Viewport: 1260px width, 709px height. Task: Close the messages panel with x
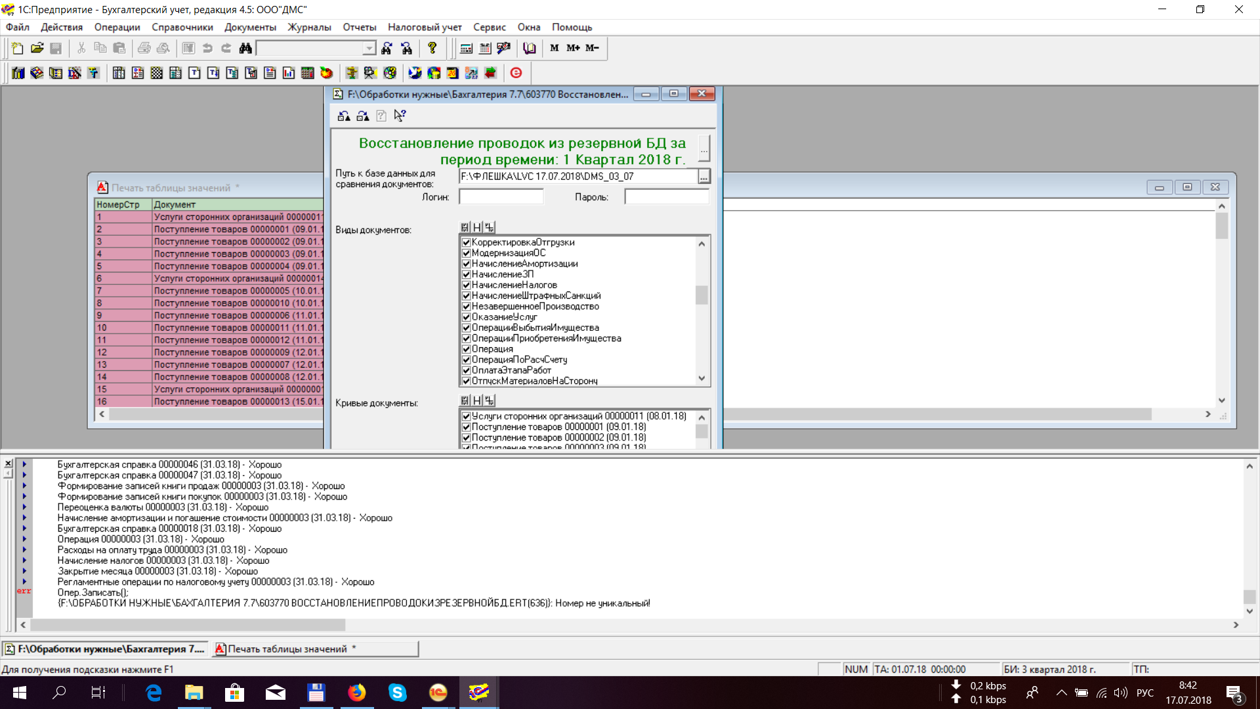click(x=8, y=463)
